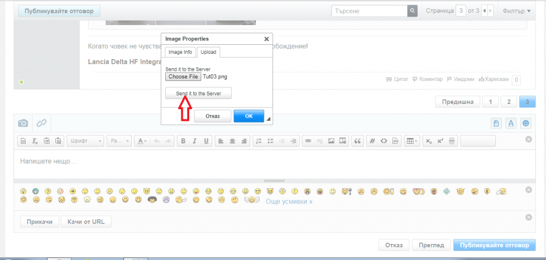The image size is (546, 260).
Task: Click into the Търсене search field
Action: click(369, 11)
